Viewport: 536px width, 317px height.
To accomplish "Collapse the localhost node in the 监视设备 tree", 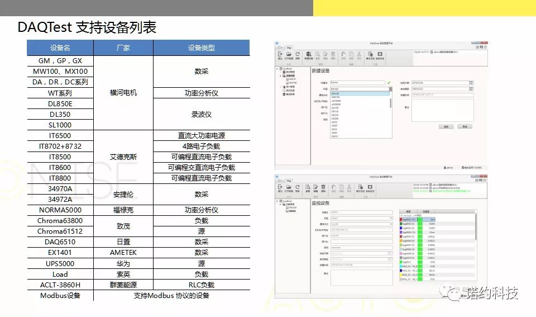I will 277,201.
